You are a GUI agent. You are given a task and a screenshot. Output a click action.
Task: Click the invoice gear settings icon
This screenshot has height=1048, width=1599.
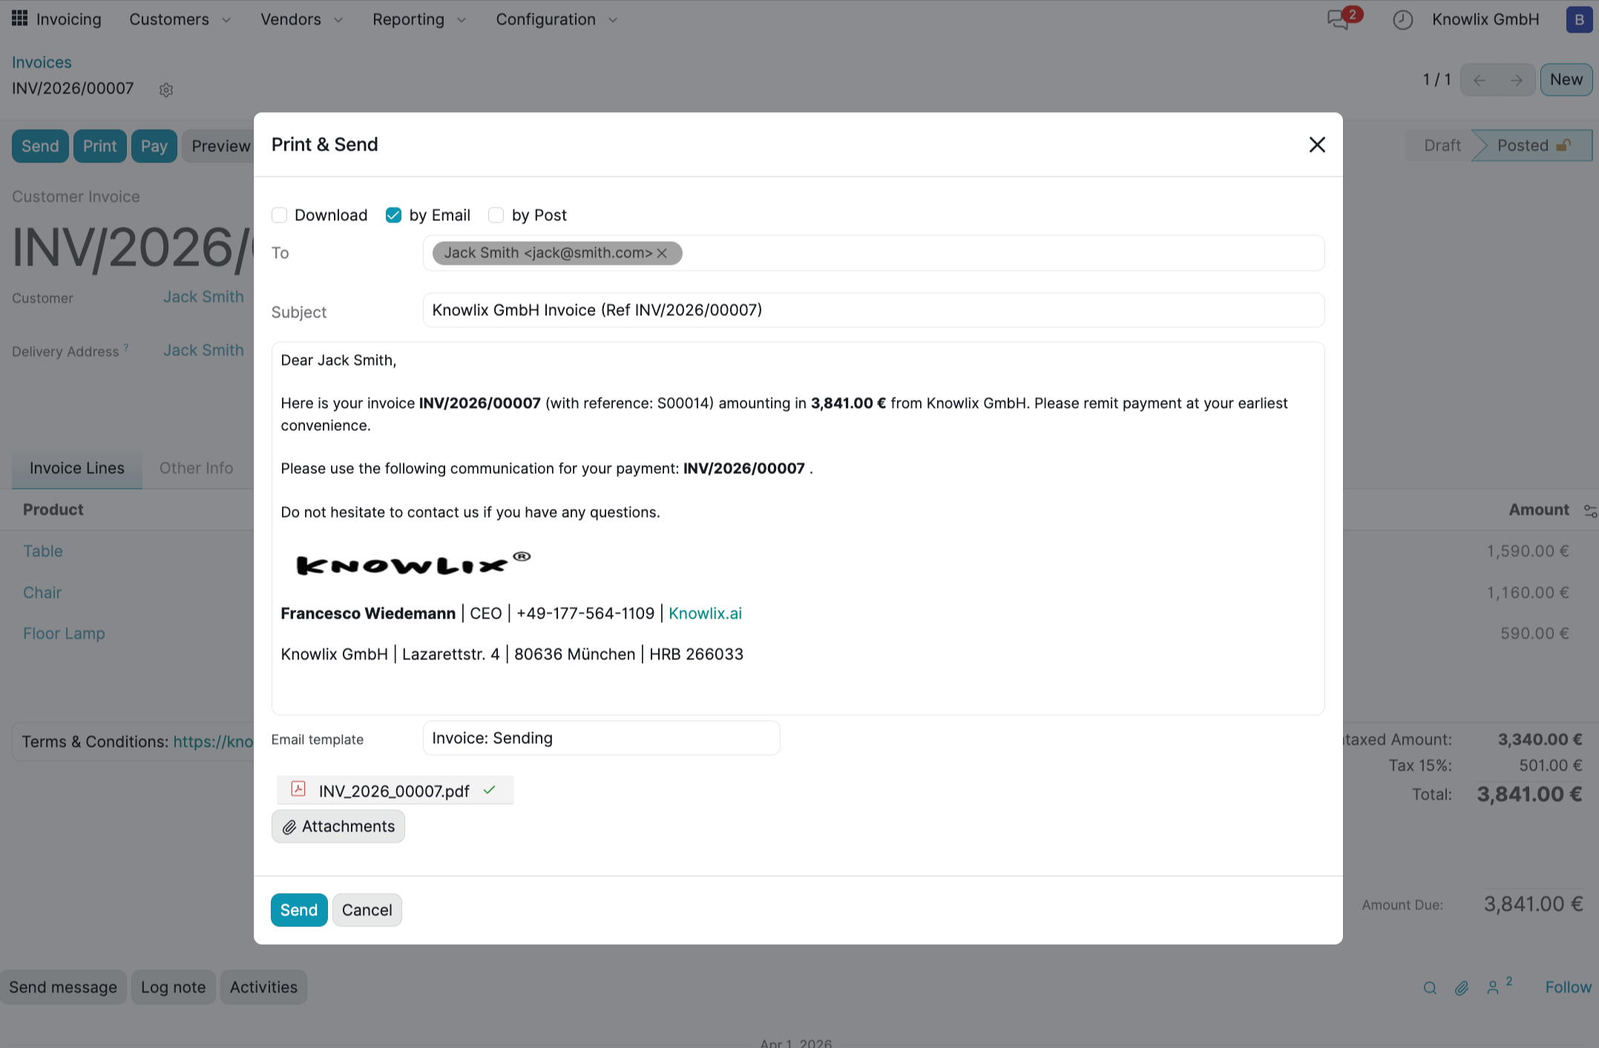tap(166, 90)
